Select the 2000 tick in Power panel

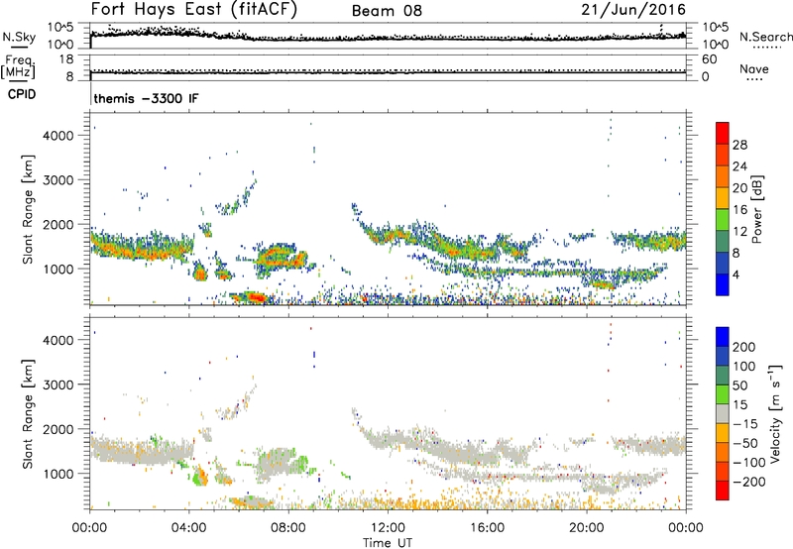coord(57,224)
